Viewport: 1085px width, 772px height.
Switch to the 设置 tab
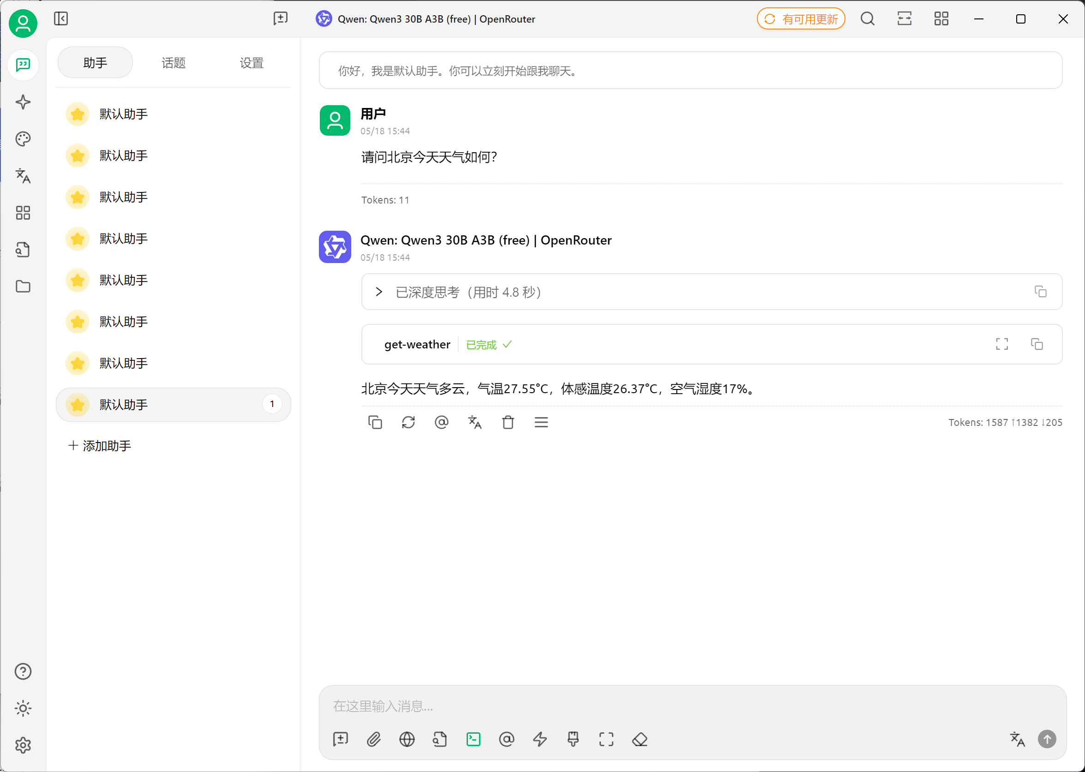pyautogui.click(x=251, y=63)
